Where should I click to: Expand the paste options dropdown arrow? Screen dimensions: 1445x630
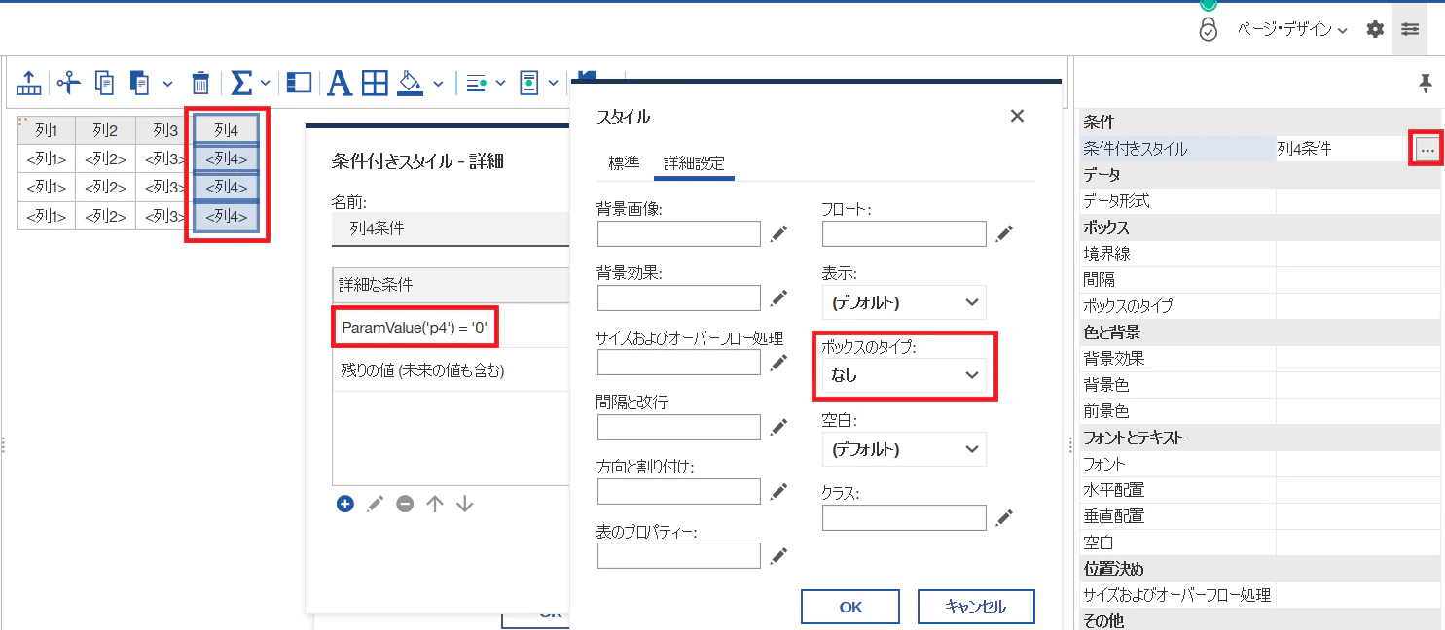click(167, 83)
